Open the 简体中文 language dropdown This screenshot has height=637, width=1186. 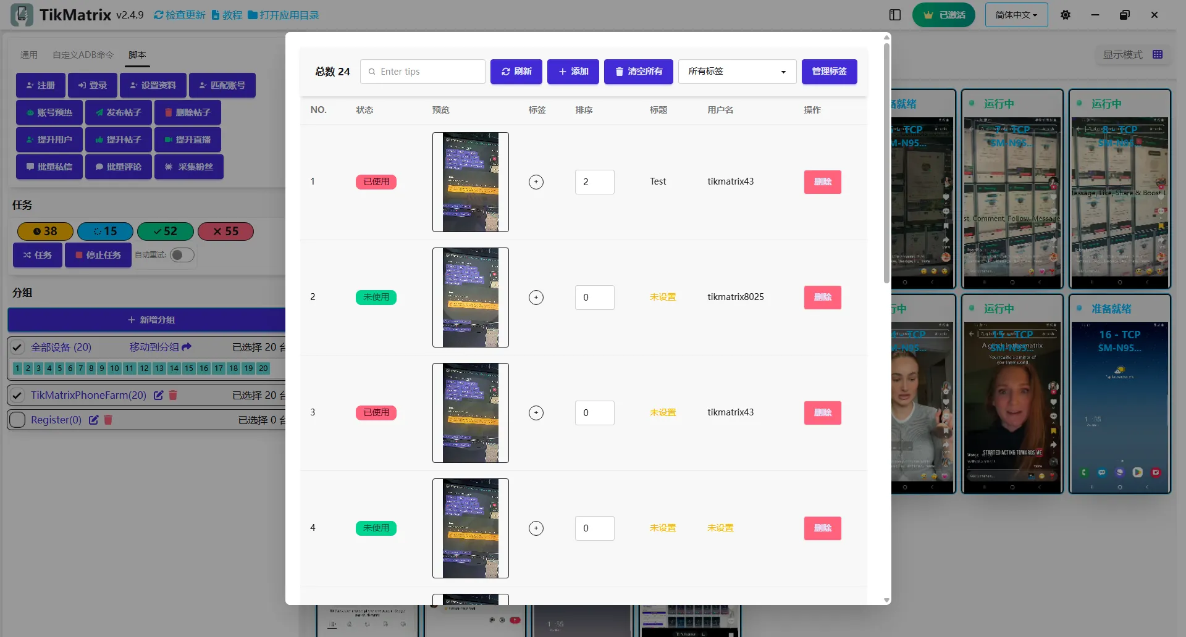(x=1016, y=15)
